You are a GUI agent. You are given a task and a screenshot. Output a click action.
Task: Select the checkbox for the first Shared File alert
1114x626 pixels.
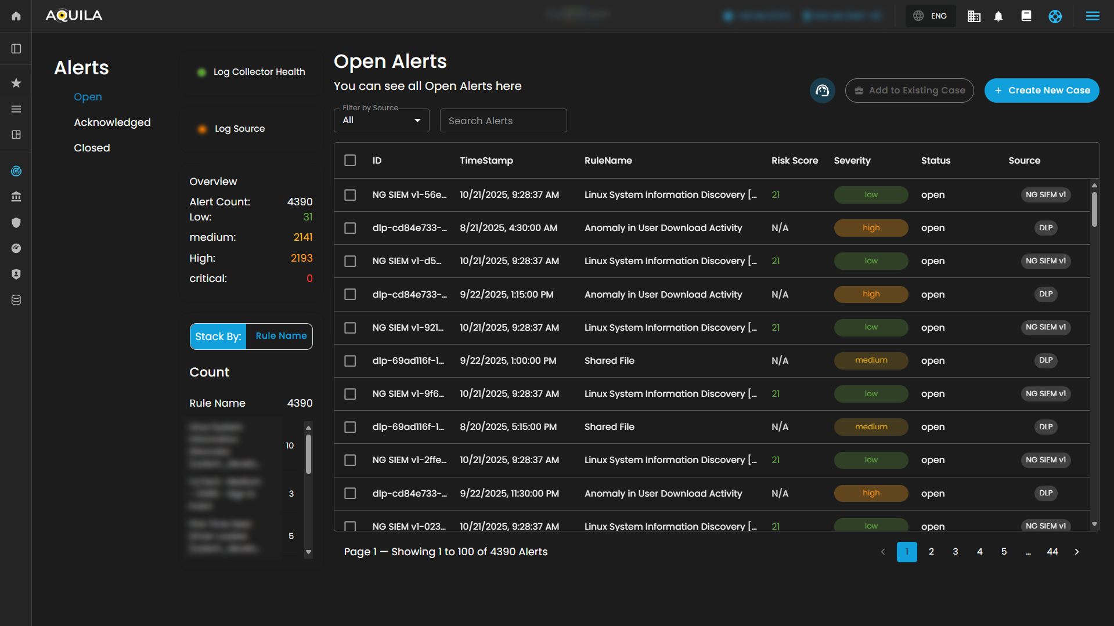click(x=350, y=361)
